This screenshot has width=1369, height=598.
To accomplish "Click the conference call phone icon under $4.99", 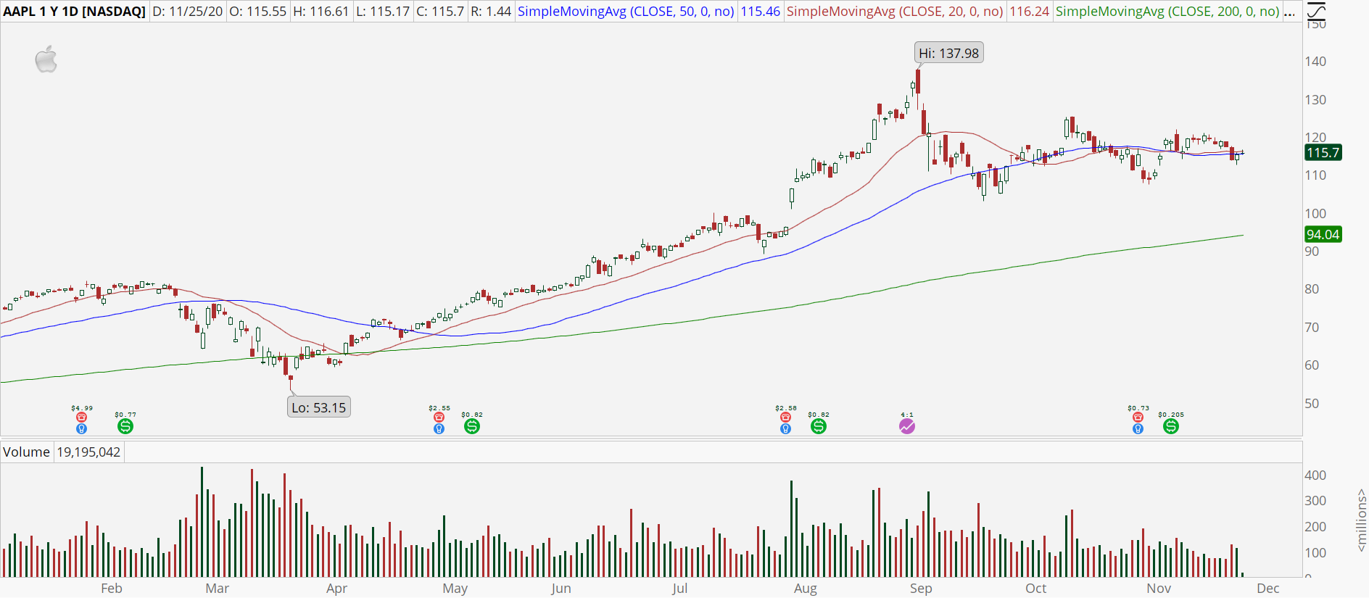I will (x=81, y=418).
